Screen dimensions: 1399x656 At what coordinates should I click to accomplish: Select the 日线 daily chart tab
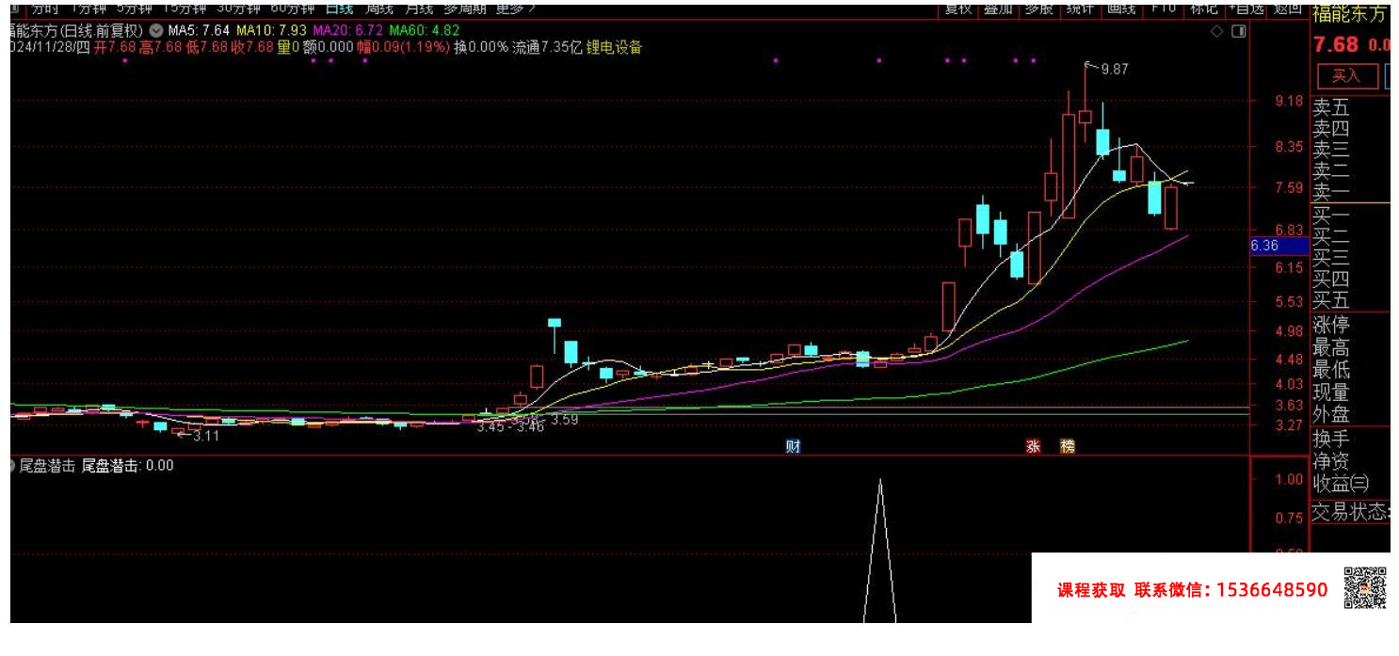point(338,8)
